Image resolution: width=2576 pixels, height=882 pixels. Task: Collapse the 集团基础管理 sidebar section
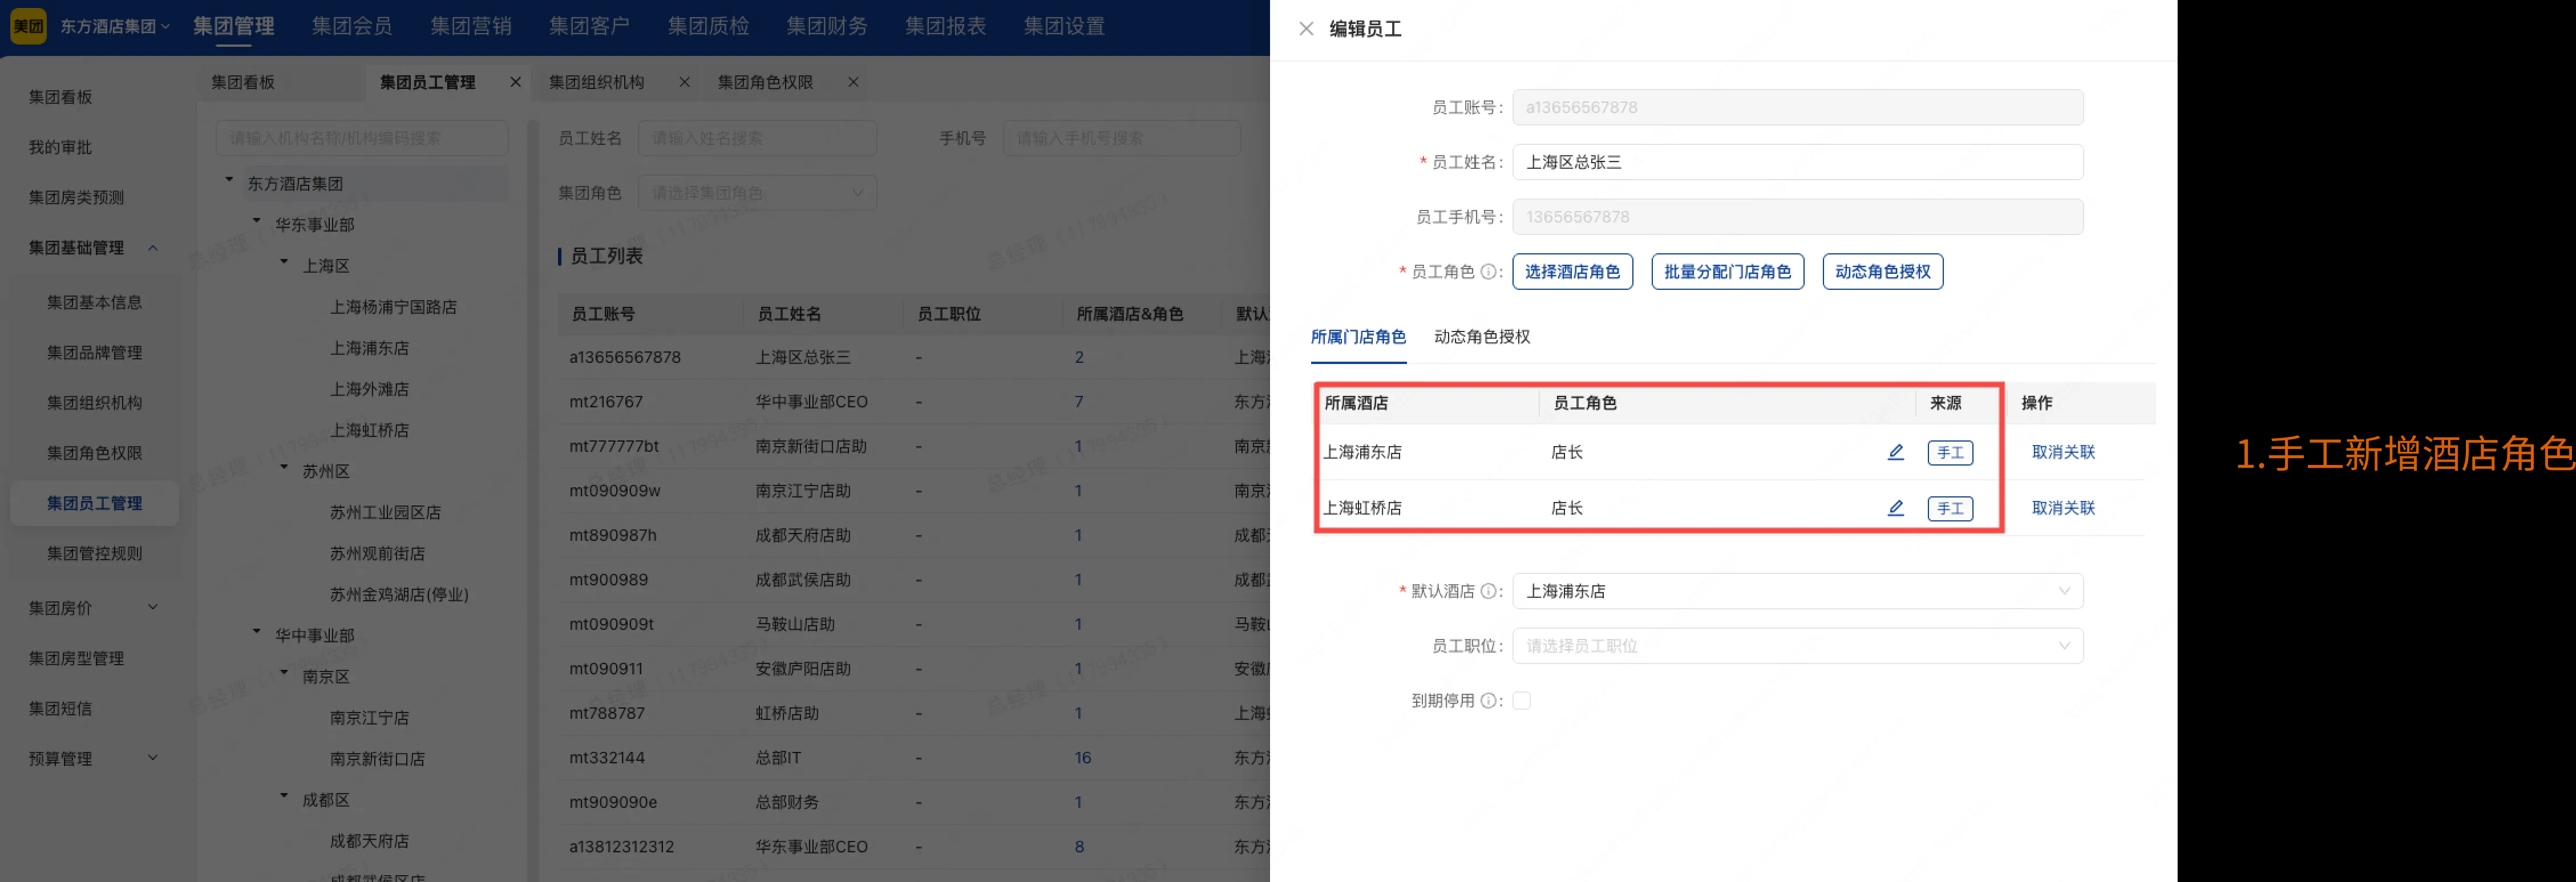154,247
